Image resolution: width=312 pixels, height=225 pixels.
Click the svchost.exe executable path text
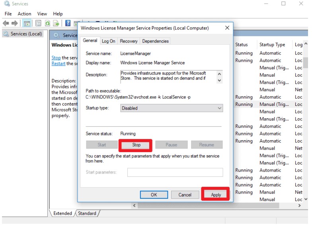click(x=138, y=97)
